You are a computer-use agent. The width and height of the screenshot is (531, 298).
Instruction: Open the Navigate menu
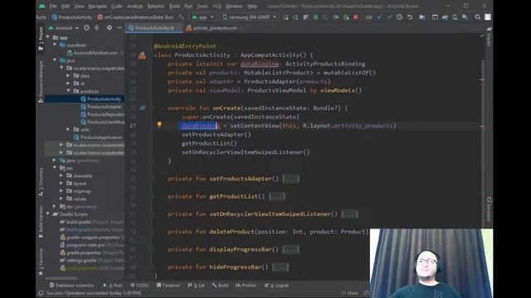pos(97,6)
